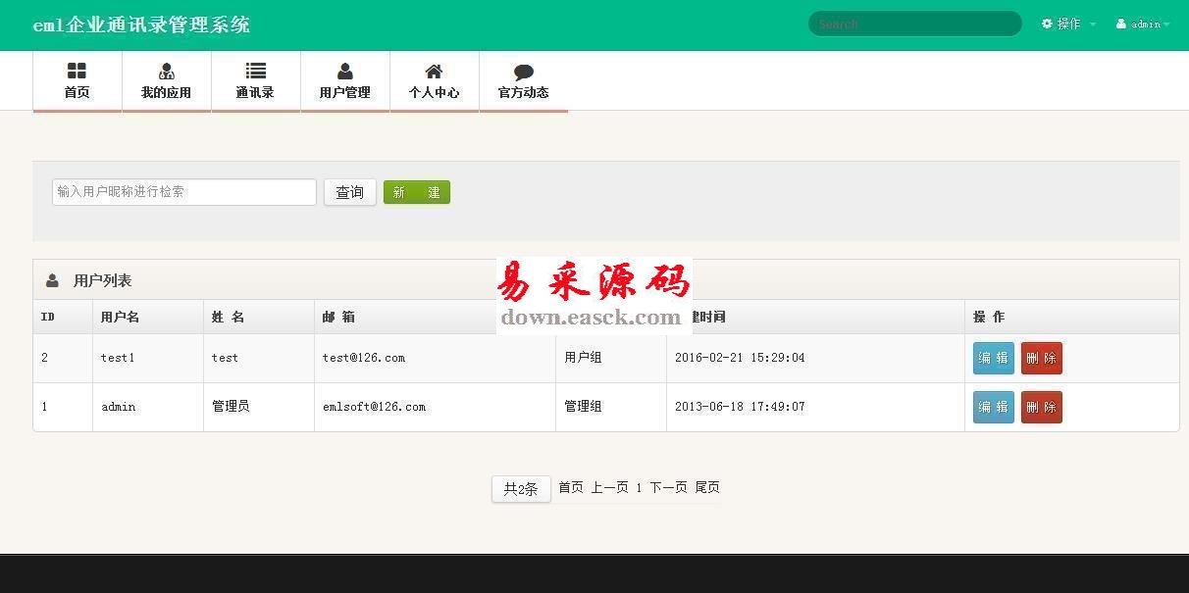Click 删除 for the admin user
1189x593 pixels.
tap(1041, 407)
